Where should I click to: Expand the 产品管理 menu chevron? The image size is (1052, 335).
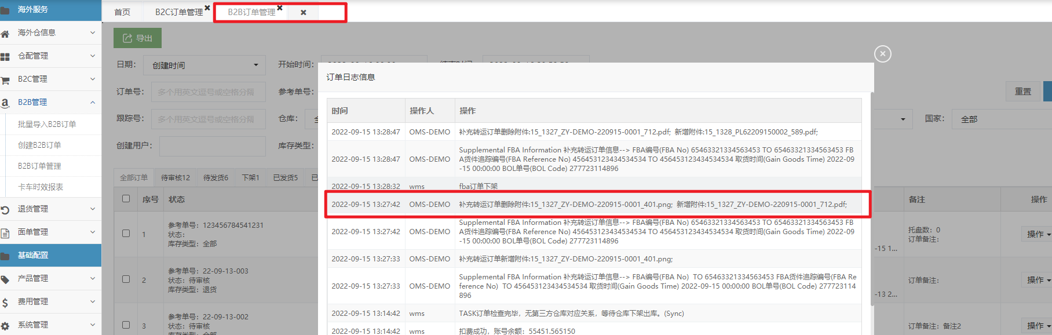click(93, 279)
